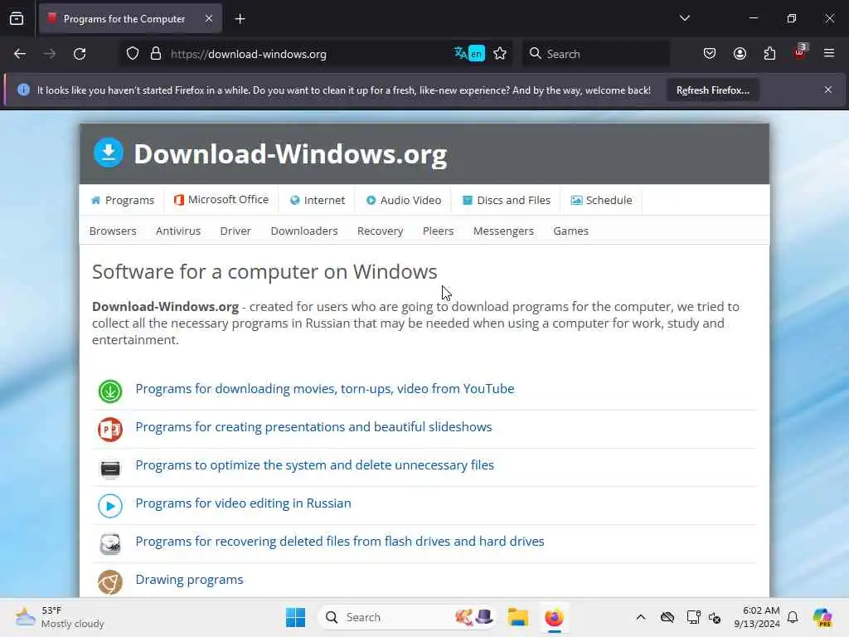Open the page translation icon

[x=469, y=54]
